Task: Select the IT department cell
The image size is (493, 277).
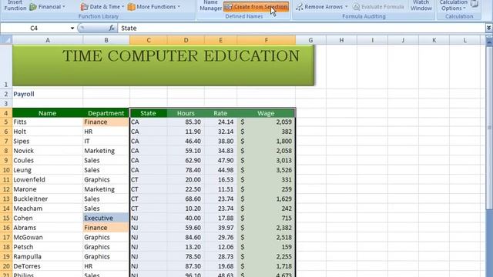Action: click(x=106, y=141)
